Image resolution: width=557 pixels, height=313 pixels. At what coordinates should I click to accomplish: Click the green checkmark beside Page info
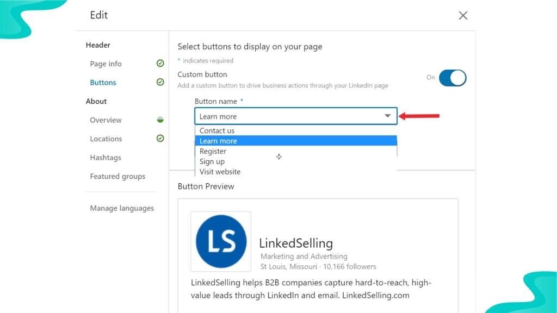tap(160, 63)
